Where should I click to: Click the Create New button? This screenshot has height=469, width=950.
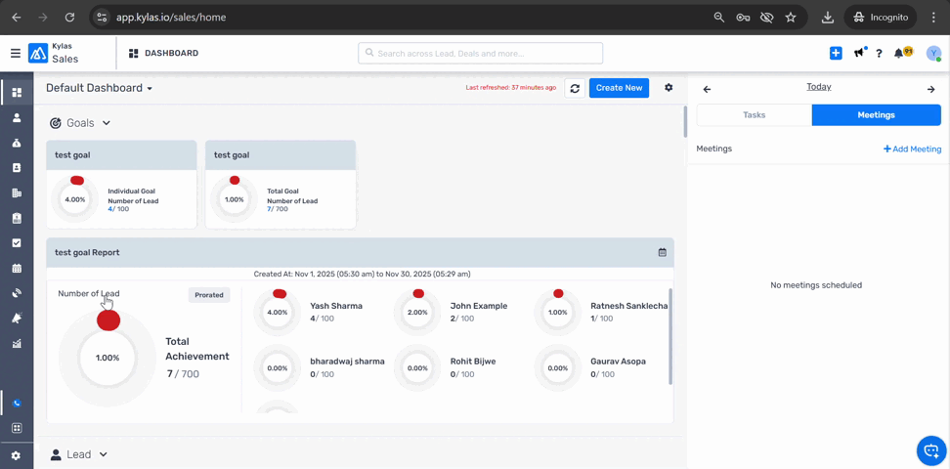(619, 88)
